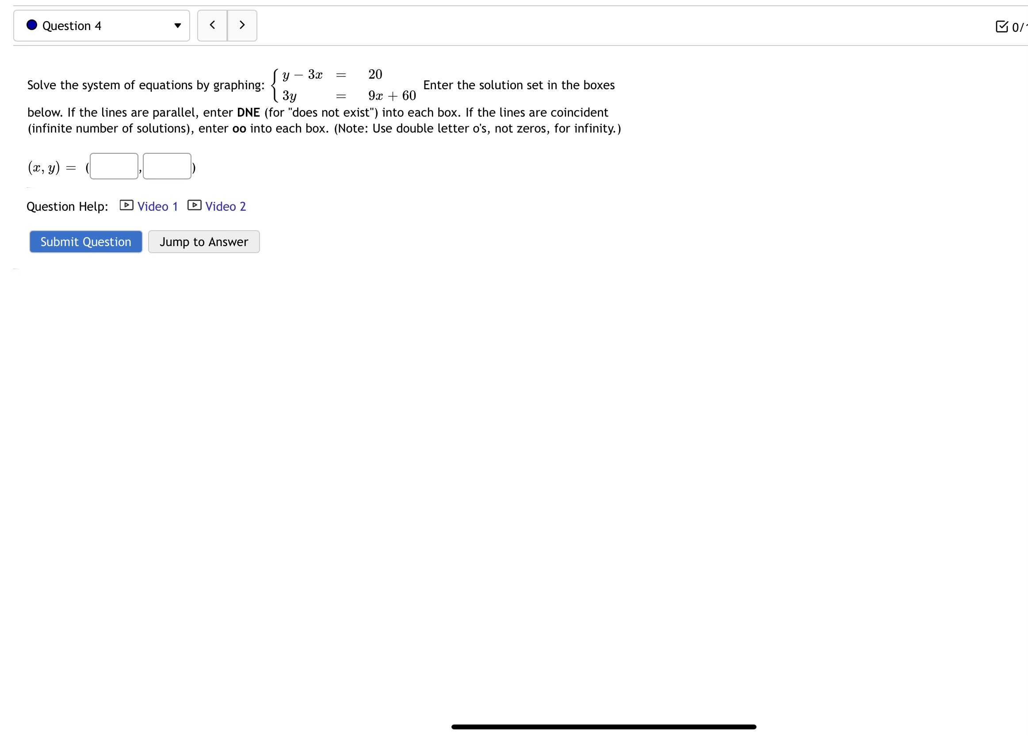Click the dropdown arrow beside Question 4
The width and height of the screenshot is (1028, 736).
[178, 26]
